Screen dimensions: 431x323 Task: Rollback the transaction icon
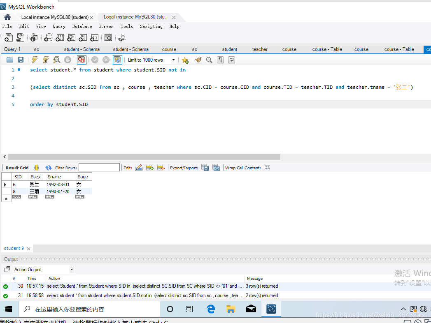(106, 60)
